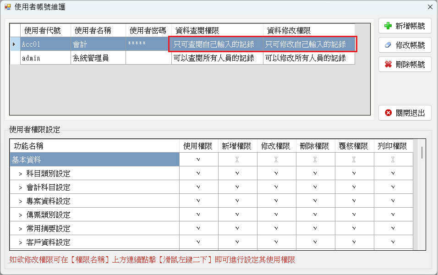Toggle 新增權限 for 科目類別設定

(x=237, y=173)
